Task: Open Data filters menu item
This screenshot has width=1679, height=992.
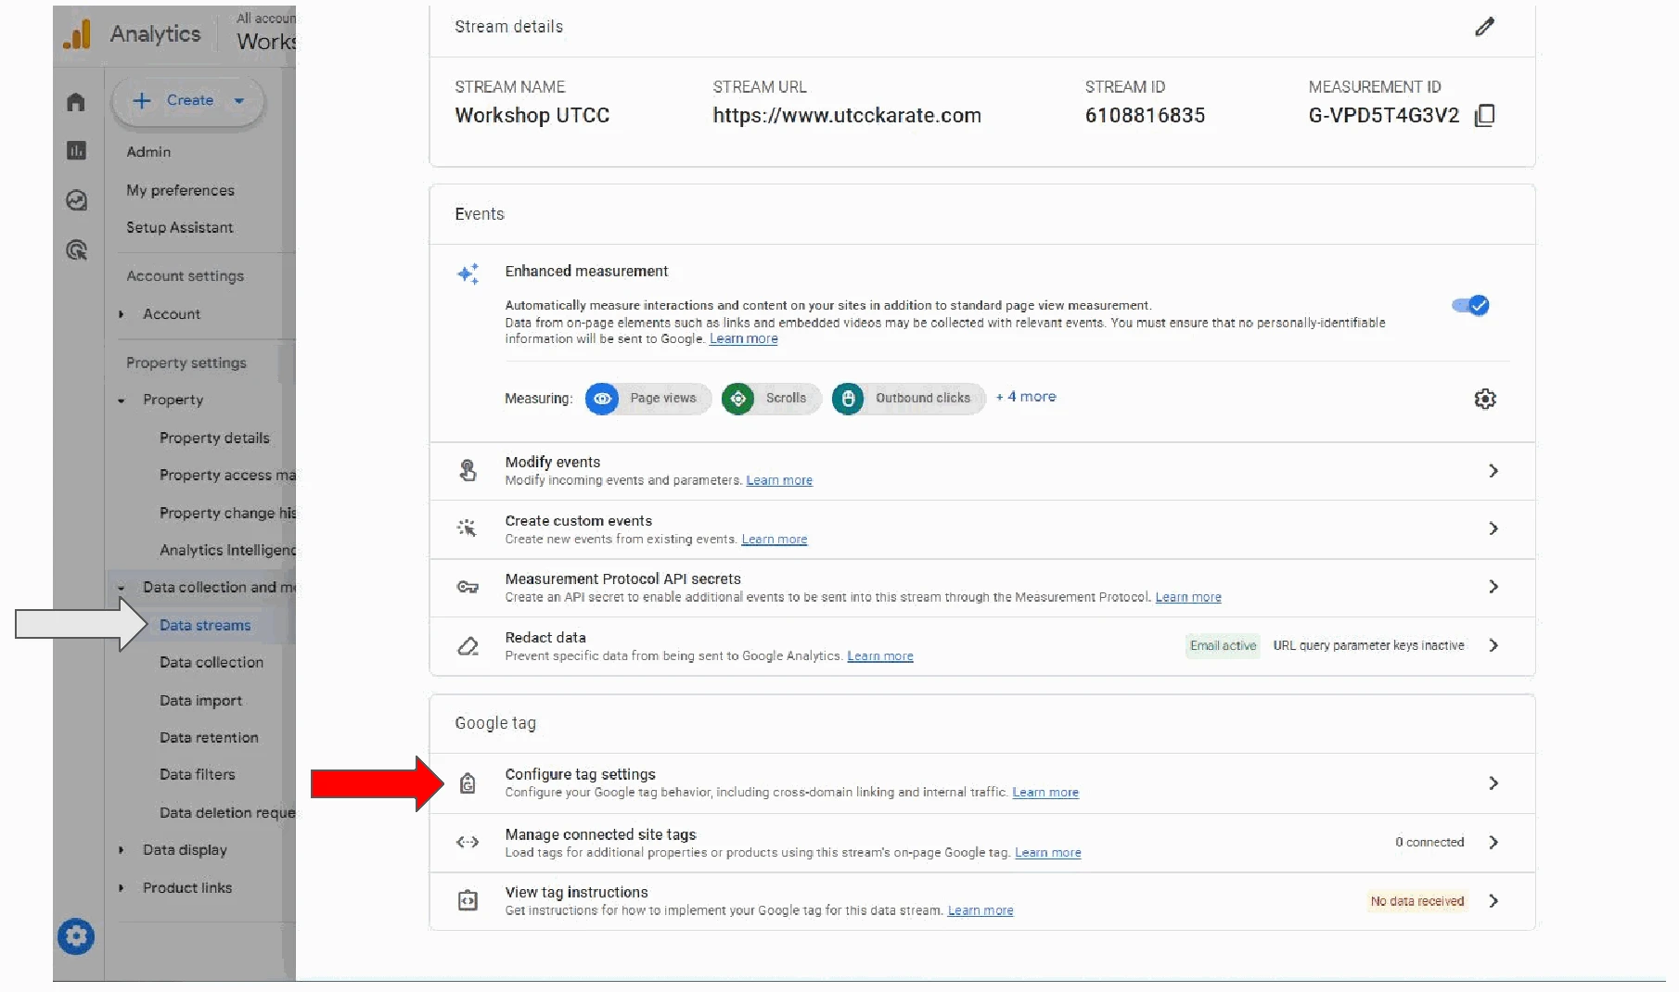Action: 198,774
